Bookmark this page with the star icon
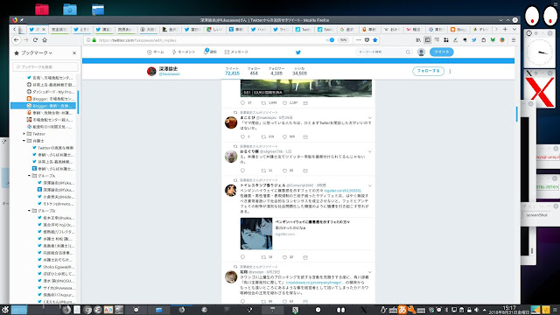560x315 pixels. (x=375, y=40)
